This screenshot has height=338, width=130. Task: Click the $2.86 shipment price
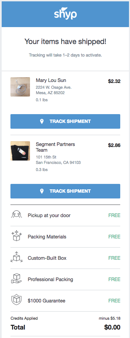(114, 145)
